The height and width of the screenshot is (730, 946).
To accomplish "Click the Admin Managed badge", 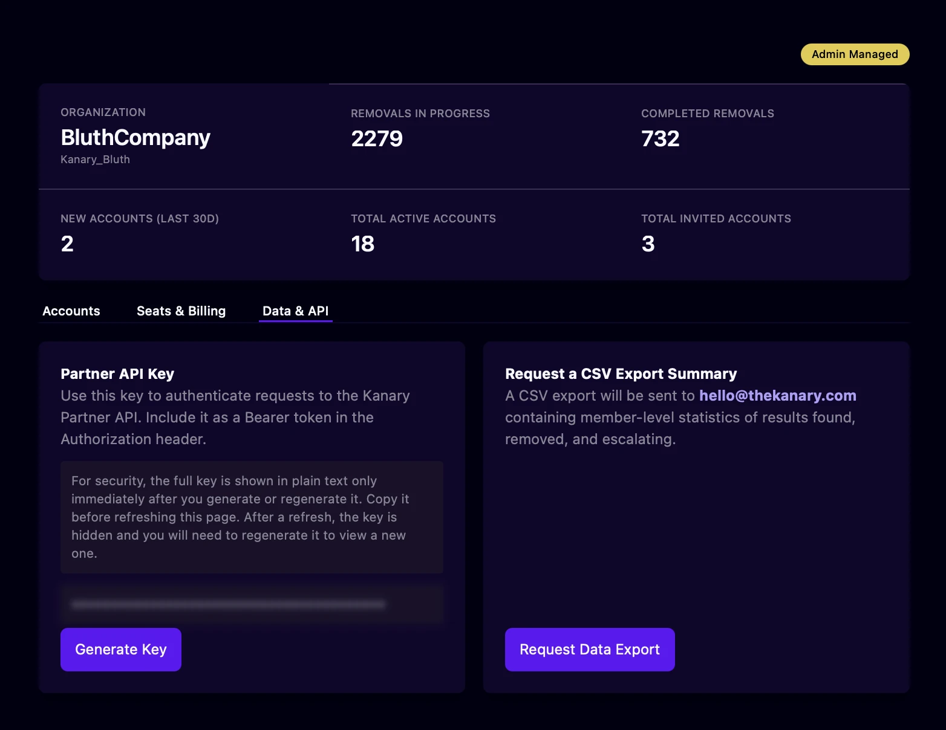I will coord(855,54).
